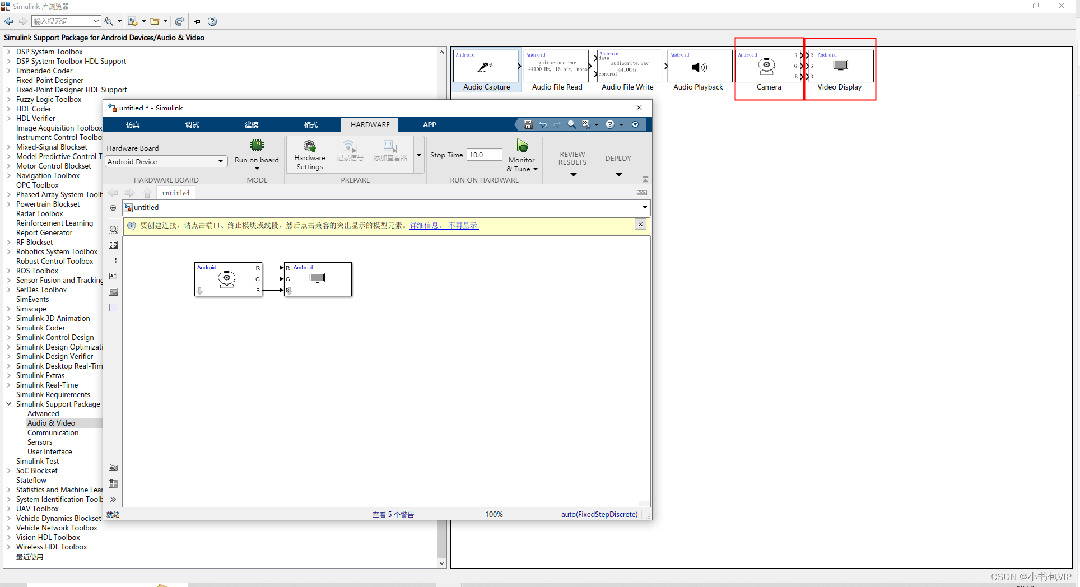Select the Audio & Video category in the sidebar

(x=52, y=423)
